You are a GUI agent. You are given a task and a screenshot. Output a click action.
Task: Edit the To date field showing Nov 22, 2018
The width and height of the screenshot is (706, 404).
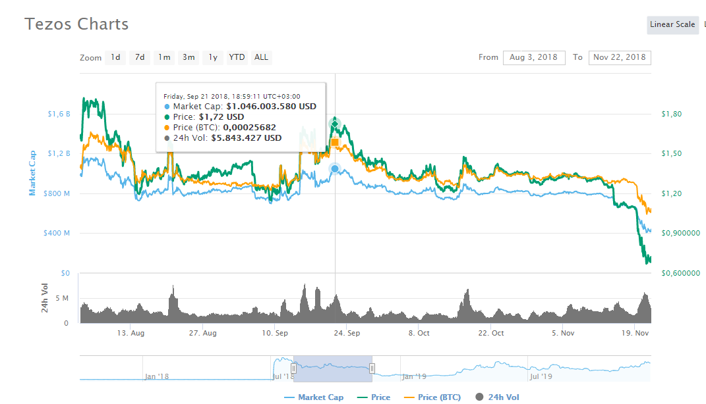620,57
